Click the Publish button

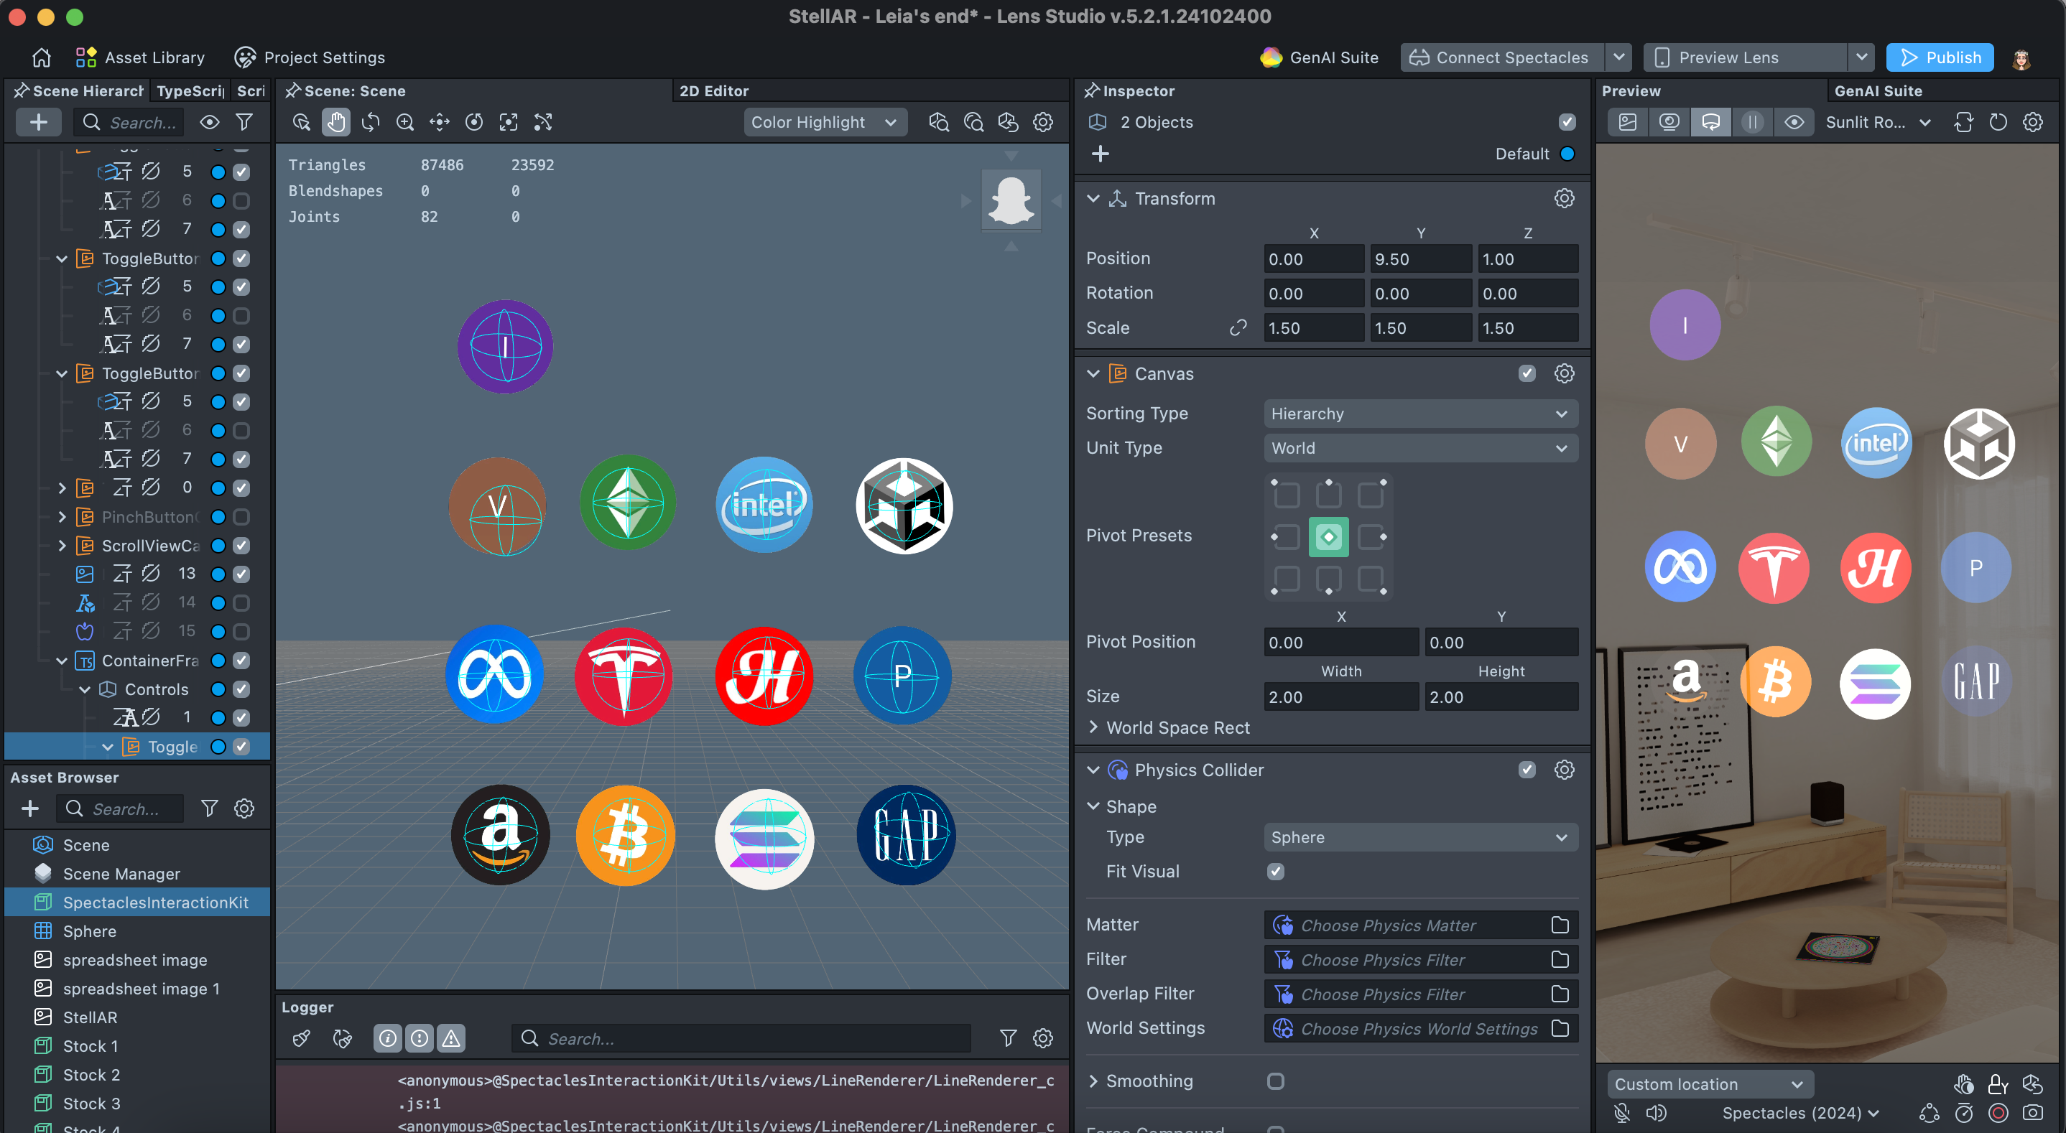coord(1940,57)
